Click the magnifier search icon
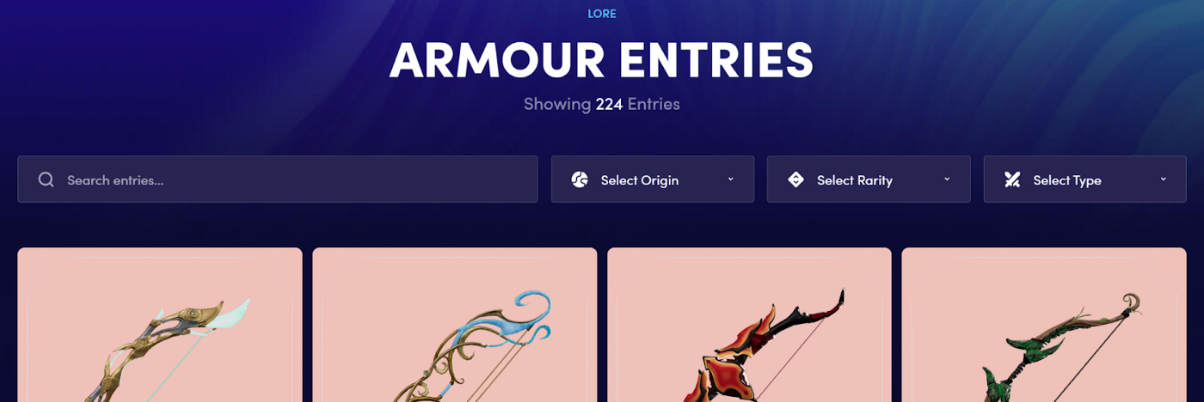The image size is (1204, 402). point(46,180)
